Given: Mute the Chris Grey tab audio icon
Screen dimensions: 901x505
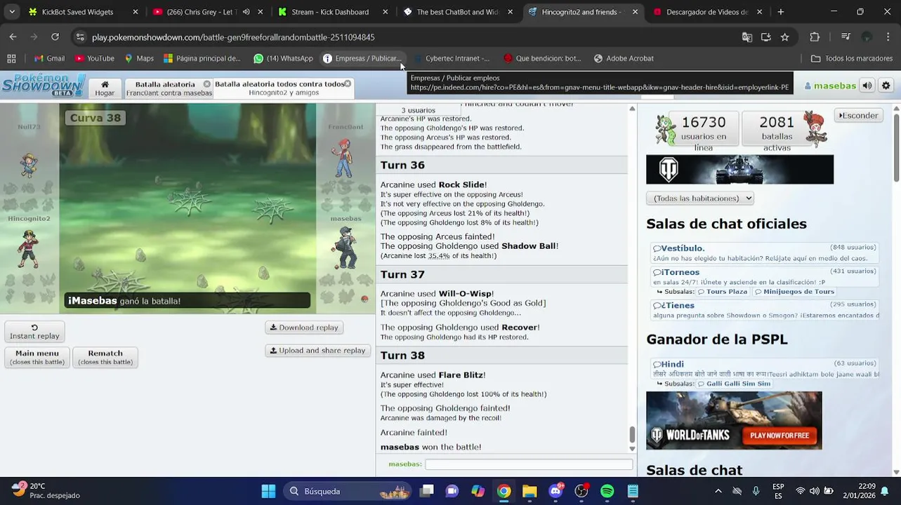Looking at the screenshot, I should [246, 12].
